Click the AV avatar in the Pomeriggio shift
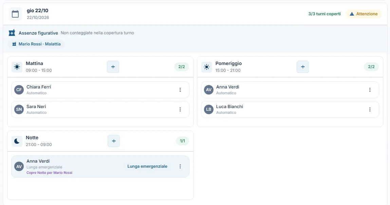This screenshot has height=205, width=390. pyautogui.click(x=209, y=90)
